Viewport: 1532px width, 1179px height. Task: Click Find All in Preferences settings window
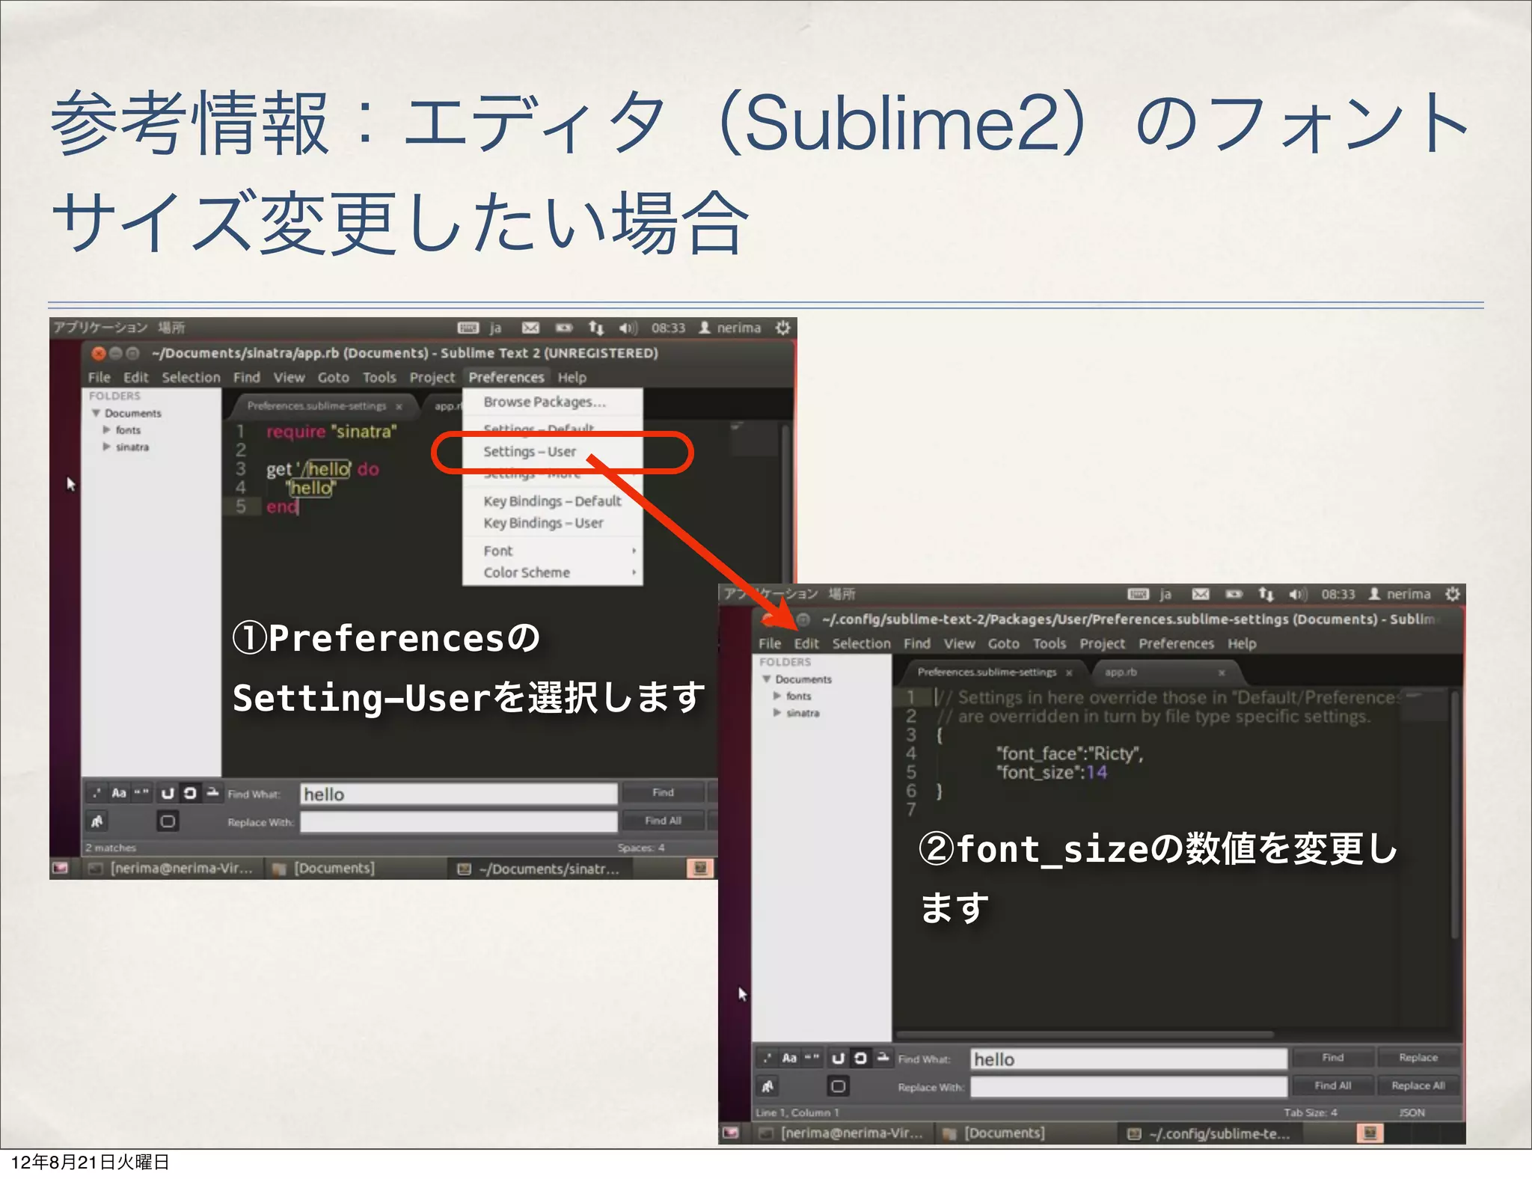(1333, 1085)
